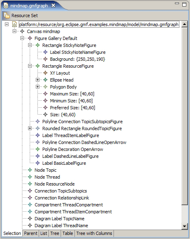This screenshot has height=239, width=190.
Task: Minimize the editor view
Action: pyautogui.click(x=177, y=3)
